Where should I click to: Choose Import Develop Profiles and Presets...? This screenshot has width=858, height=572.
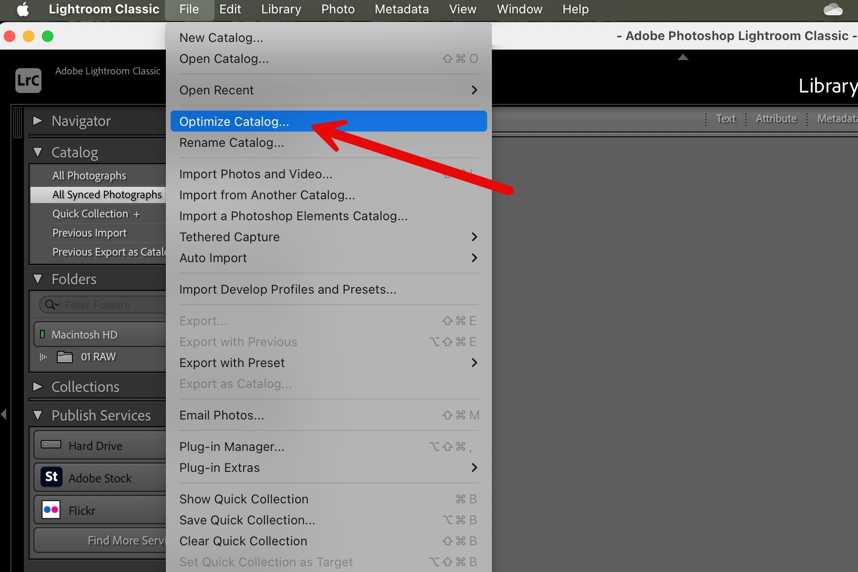[328, 289]
